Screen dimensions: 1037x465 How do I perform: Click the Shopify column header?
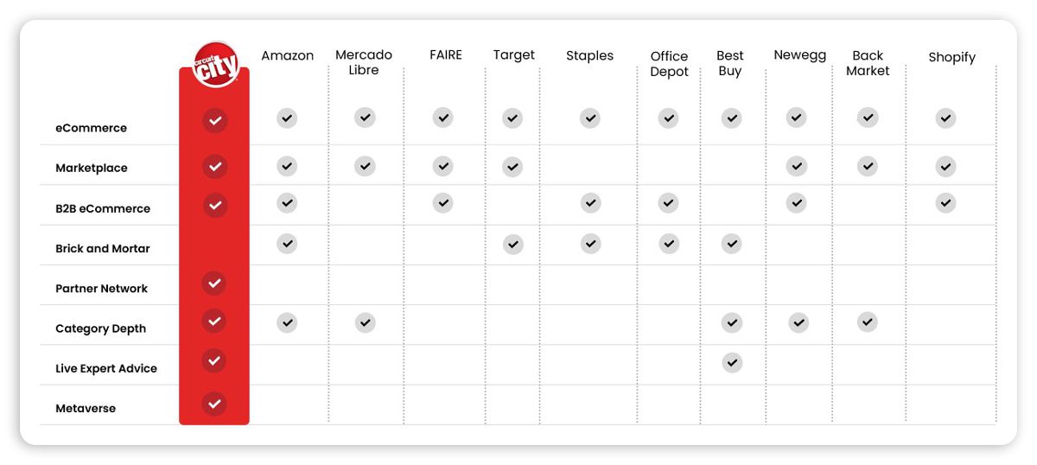click(x=951, y=58)
